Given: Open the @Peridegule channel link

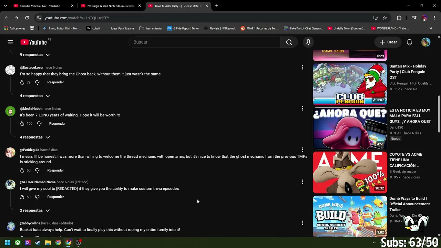Looking at the screenshot, I should pyautogui.click(x=30, y=150).
